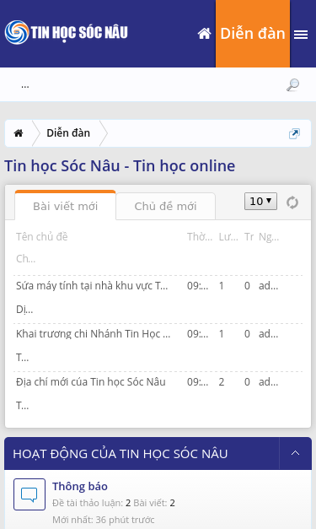Collapse Hoạt động của Tin học Sóc Nâu section
The width and height of the screenshot is (316, 529).
pos(295,453)
